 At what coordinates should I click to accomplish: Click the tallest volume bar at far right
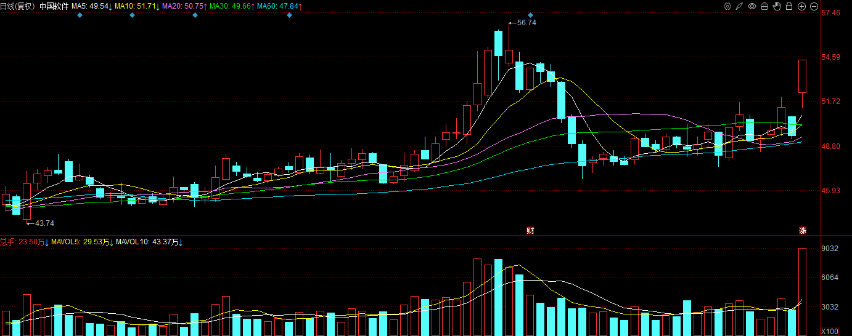pos(802,292)
